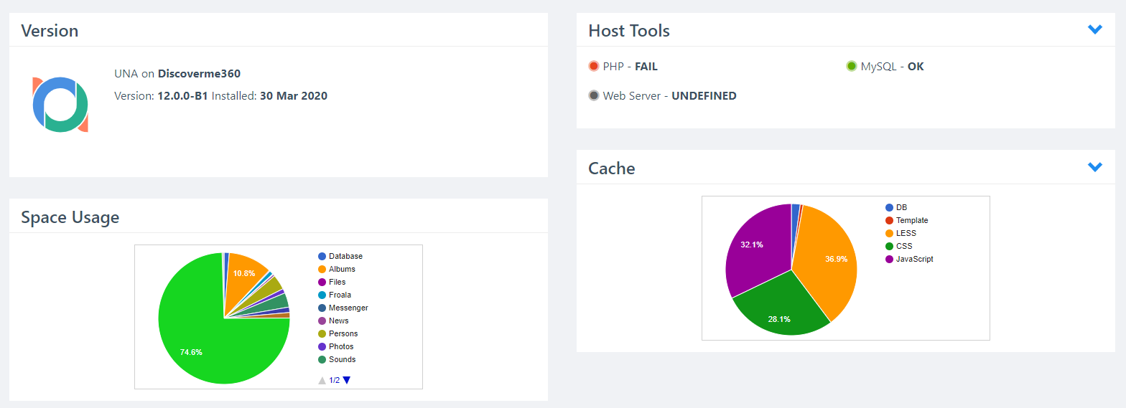Go to next legend page arrow
This screenshot has height=408, width=1126.
pyautogui.click(x=347, y=380)
